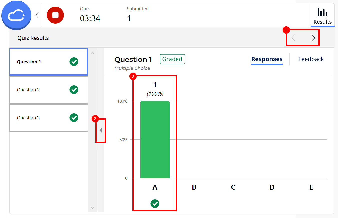Click answer option label E
The width and height of the screenshot is (338, 218).
tap(311, 187)
